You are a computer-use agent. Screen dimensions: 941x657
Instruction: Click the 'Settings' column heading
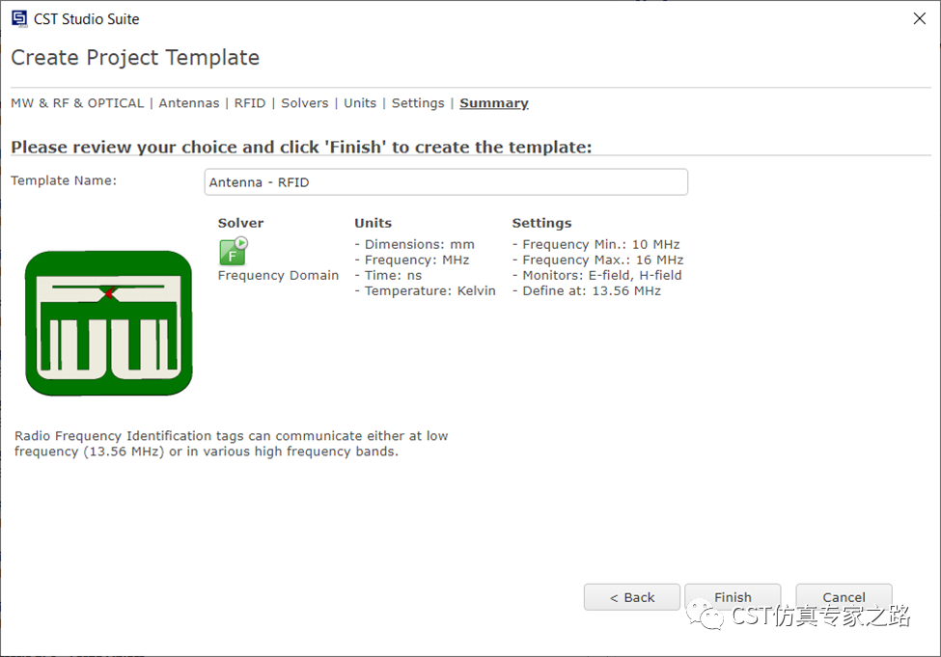pos(541,223)
